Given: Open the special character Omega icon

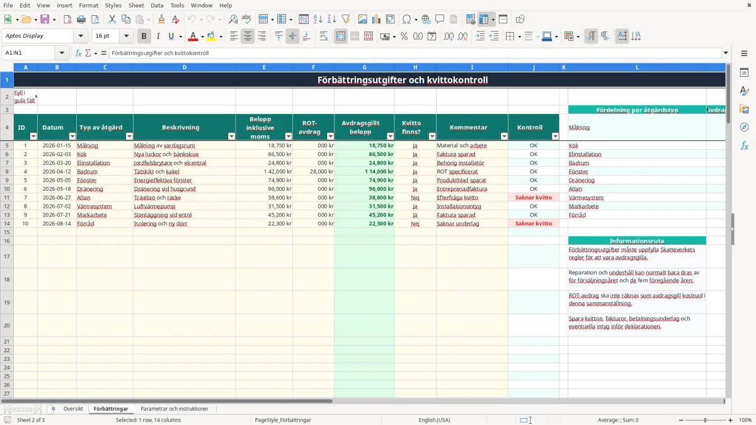Looking at the screenshot, I should (406, 20).
